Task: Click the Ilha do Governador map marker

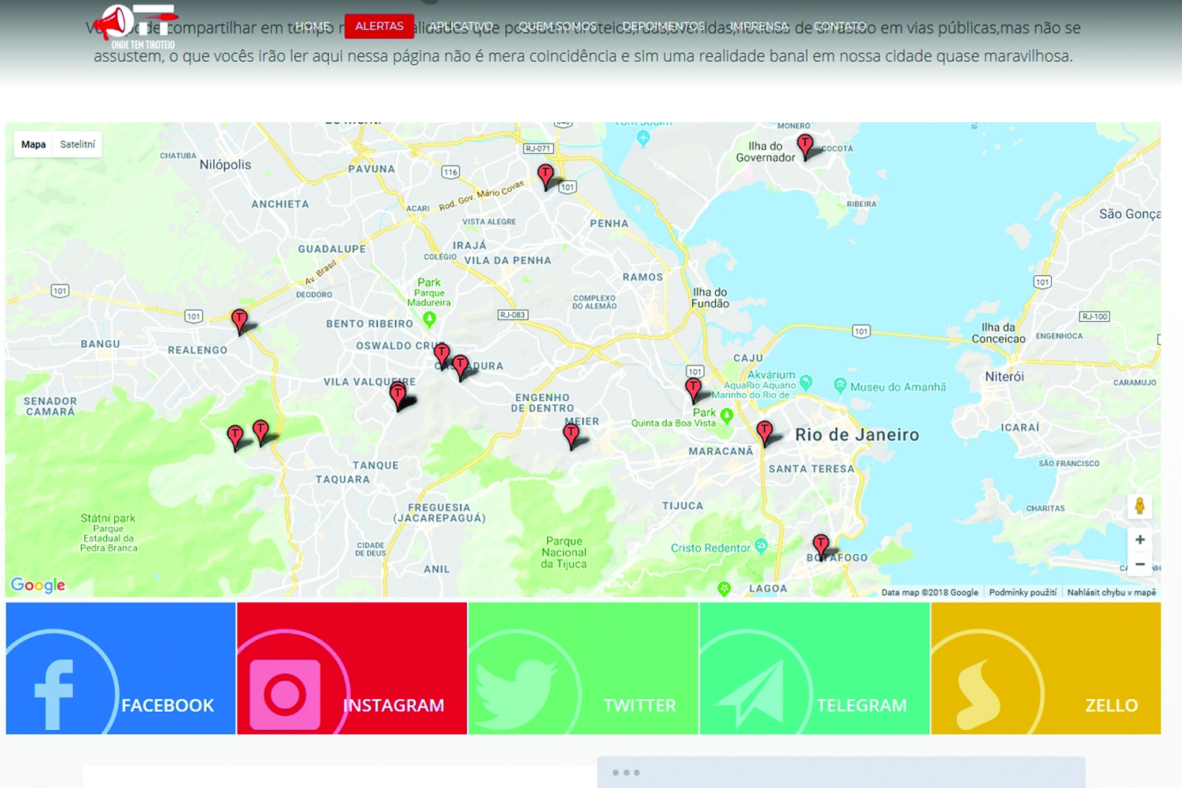Action: [805, 146]
